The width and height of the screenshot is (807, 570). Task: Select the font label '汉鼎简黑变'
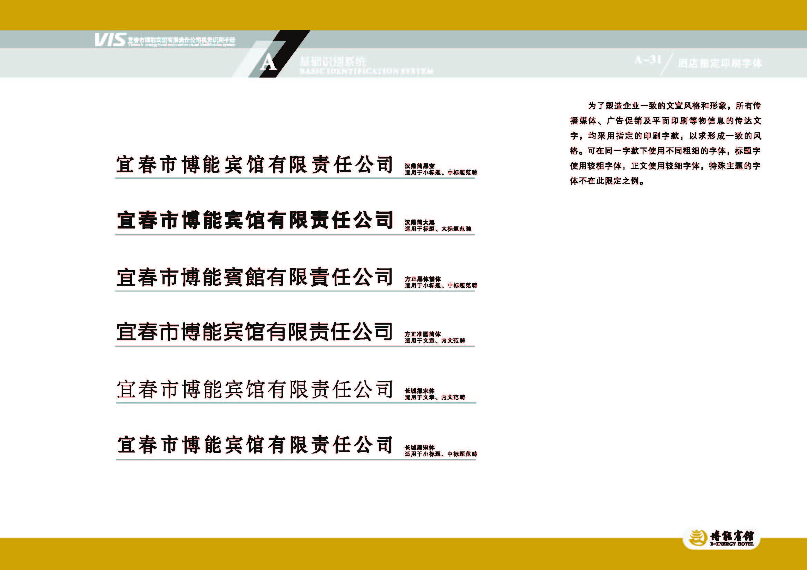tap(419, 166)
